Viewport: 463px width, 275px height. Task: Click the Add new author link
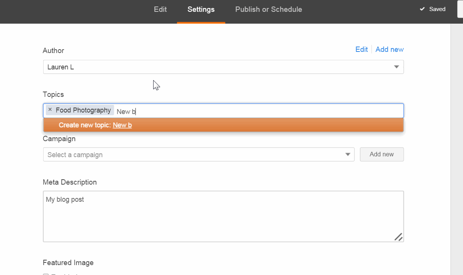coord(389,49)
